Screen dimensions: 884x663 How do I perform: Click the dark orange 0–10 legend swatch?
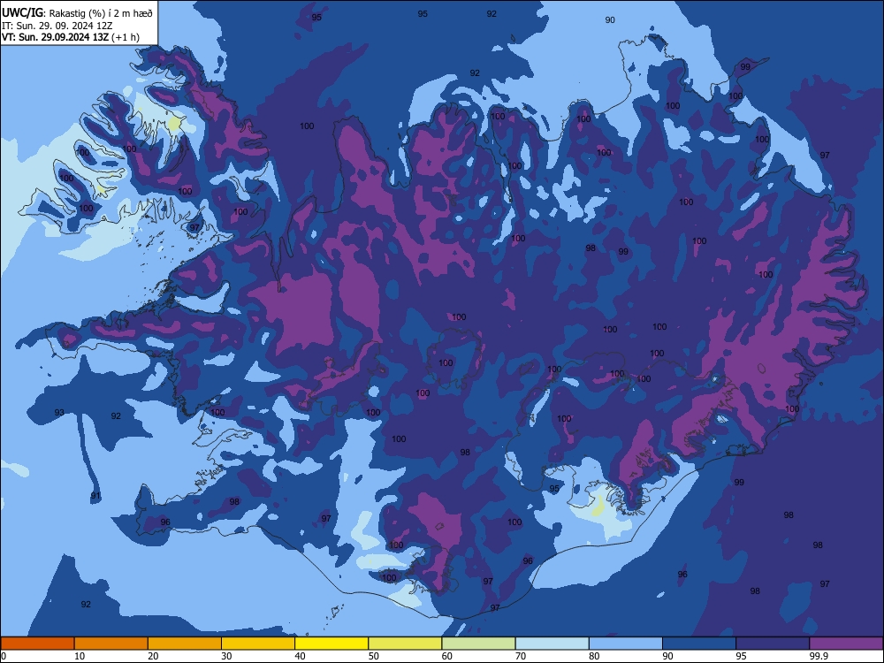coord(37,644)
